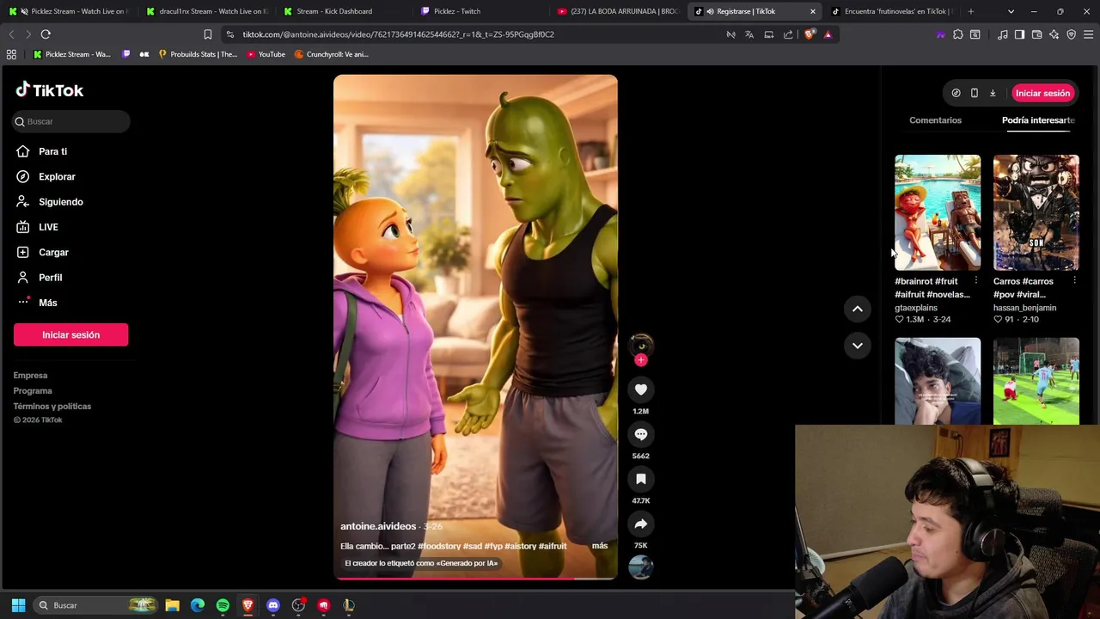
Task: Click the TikTok coin icon in top pill
Action: click(956, 93)
